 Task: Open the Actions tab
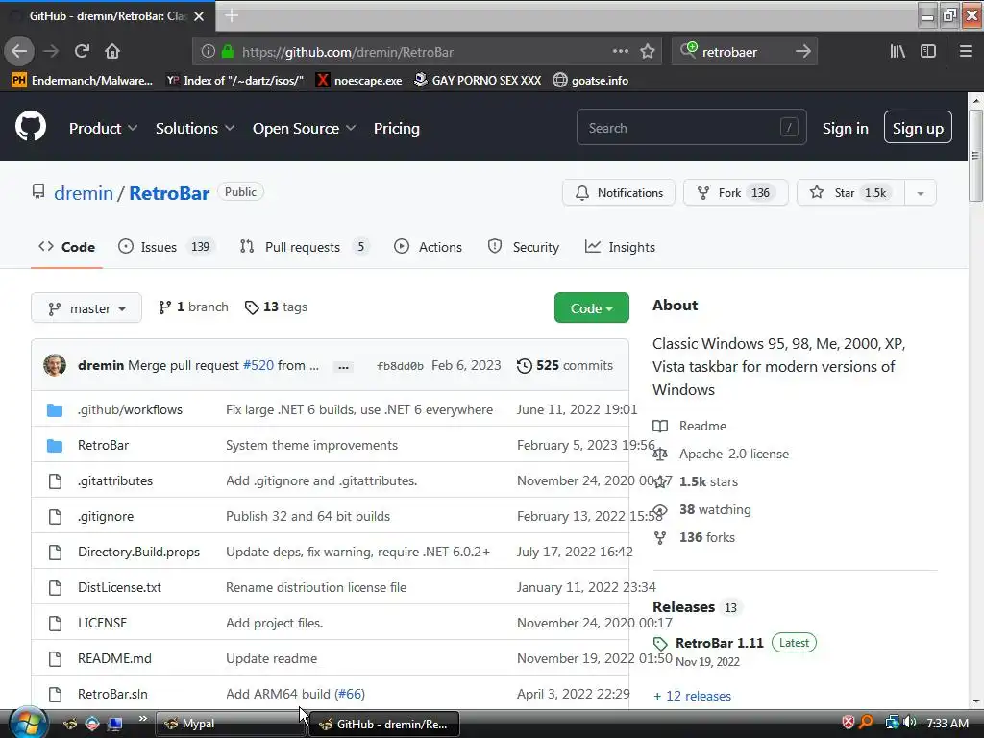tap(428, 247)
